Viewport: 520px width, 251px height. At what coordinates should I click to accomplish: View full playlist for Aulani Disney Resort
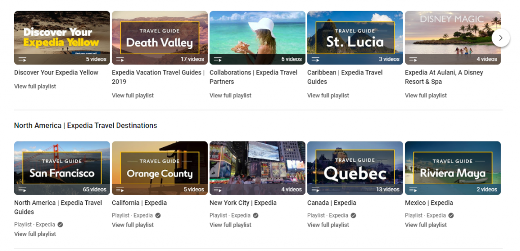pos(426,95)
